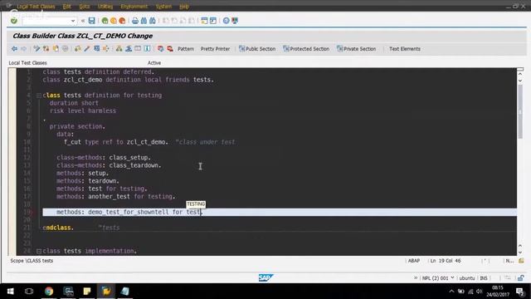
Task: Open Find with the first binoculars icon
Action: coord(144,21)
